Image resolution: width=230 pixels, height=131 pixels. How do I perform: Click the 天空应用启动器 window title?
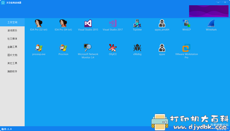pos(14,3)
